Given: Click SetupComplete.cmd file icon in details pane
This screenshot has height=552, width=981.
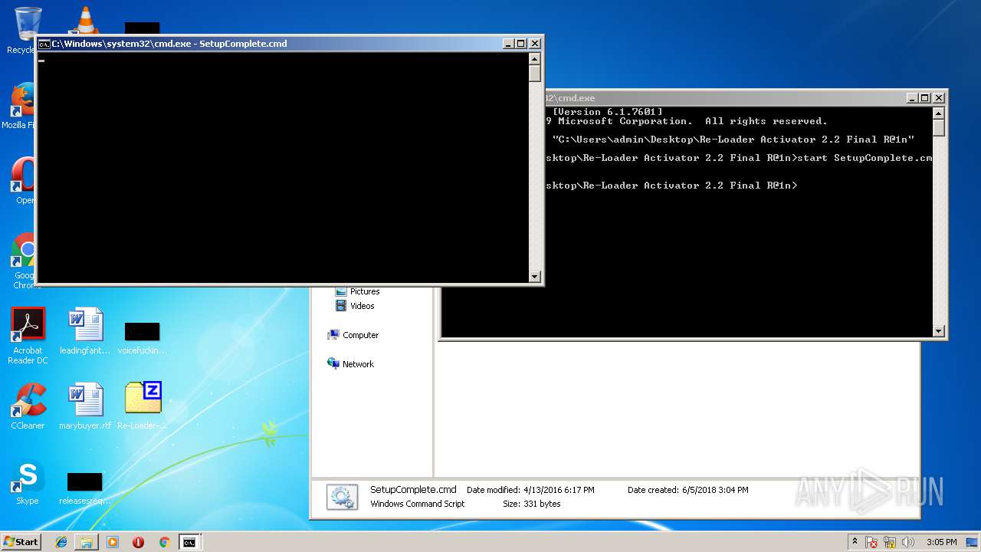Looking at the screenshot, I should [x=342, y=497].
